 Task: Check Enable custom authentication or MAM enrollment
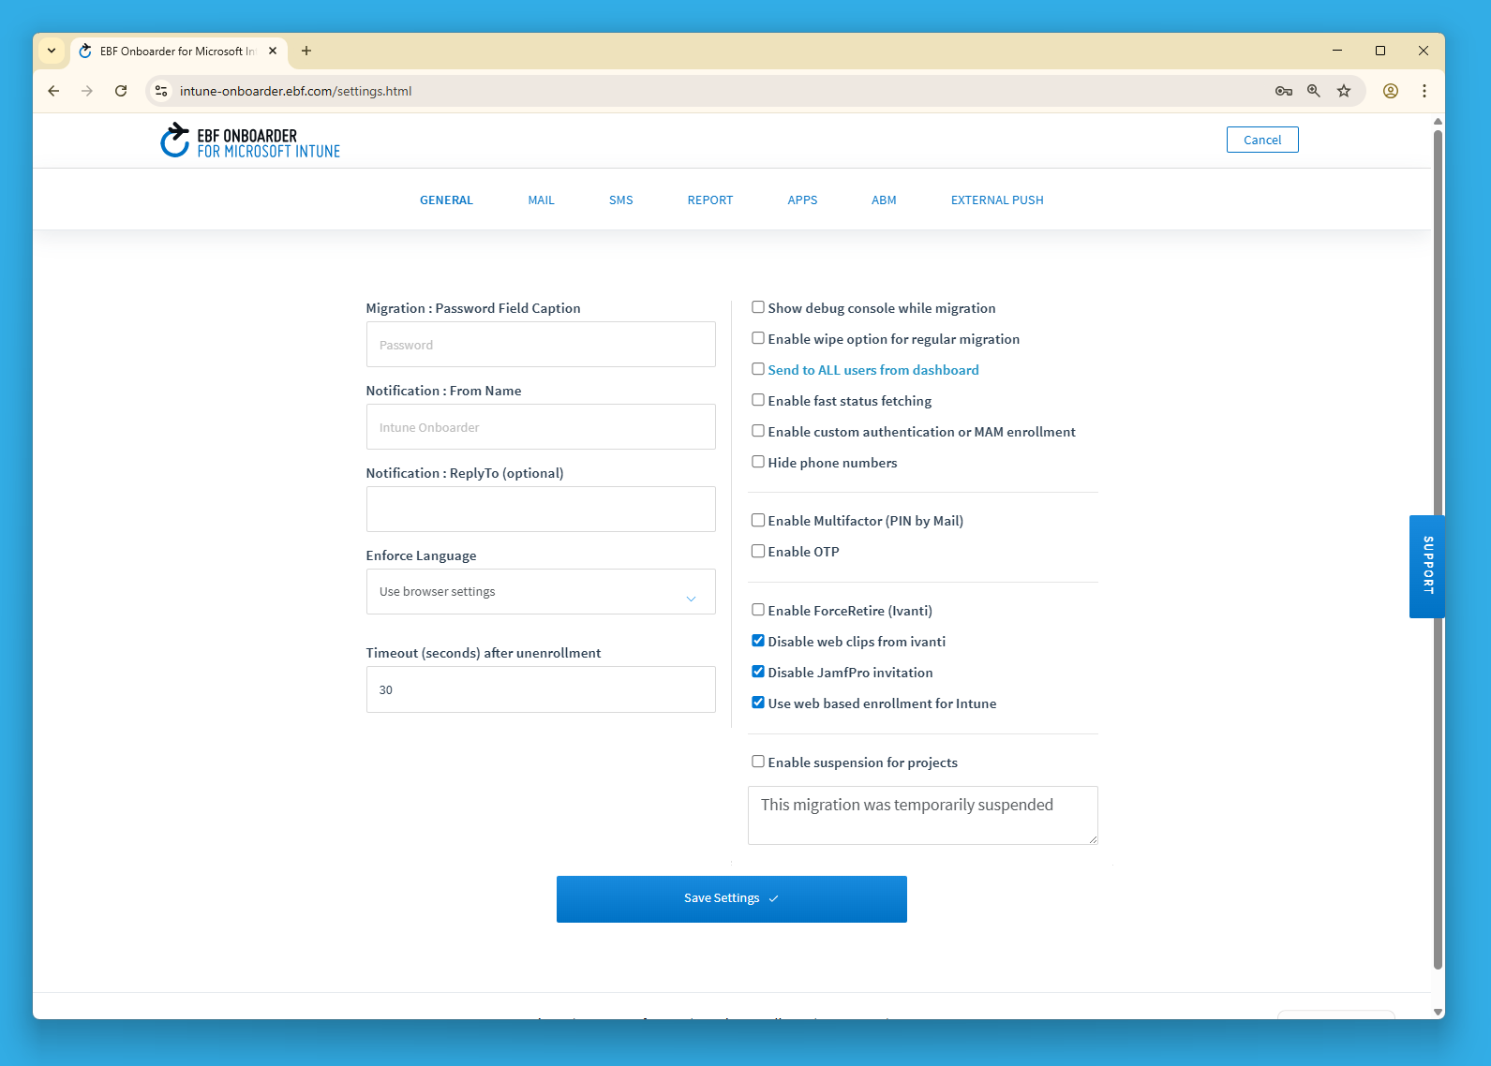coord(758,431)
